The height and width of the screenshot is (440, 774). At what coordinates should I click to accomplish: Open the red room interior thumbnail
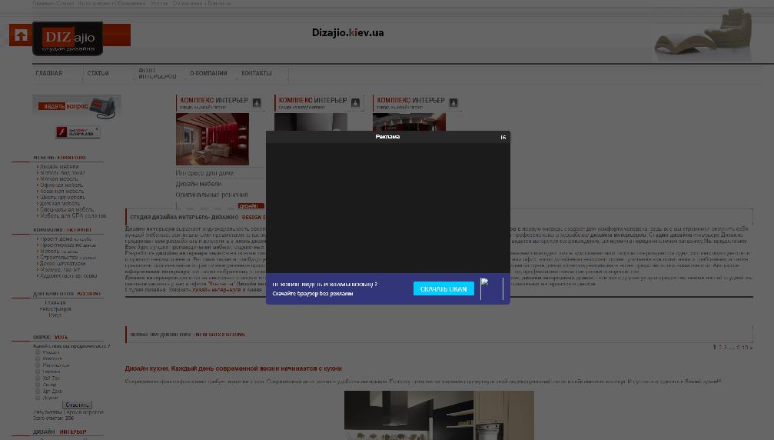(212, 139)
